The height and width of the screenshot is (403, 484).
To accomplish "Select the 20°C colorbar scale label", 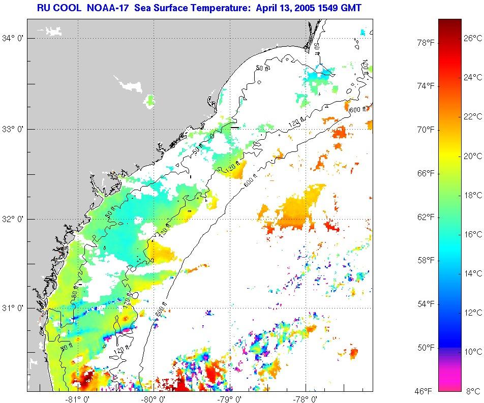I will 472,156.
